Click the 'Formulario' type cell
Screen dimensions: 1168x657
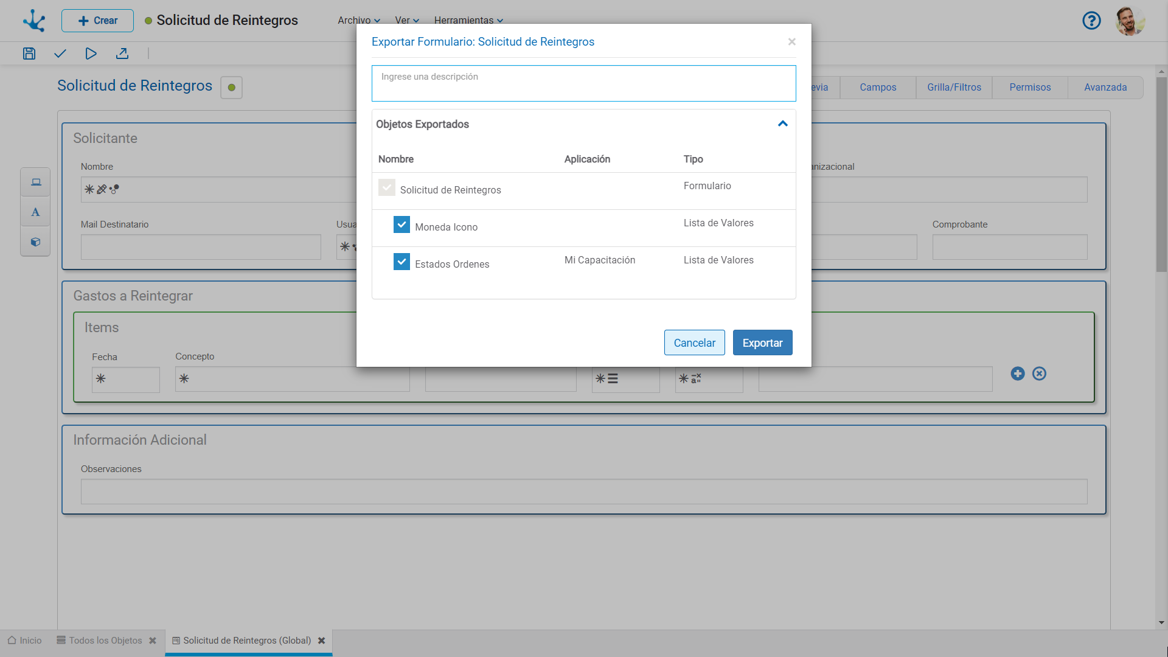(707, 186)
